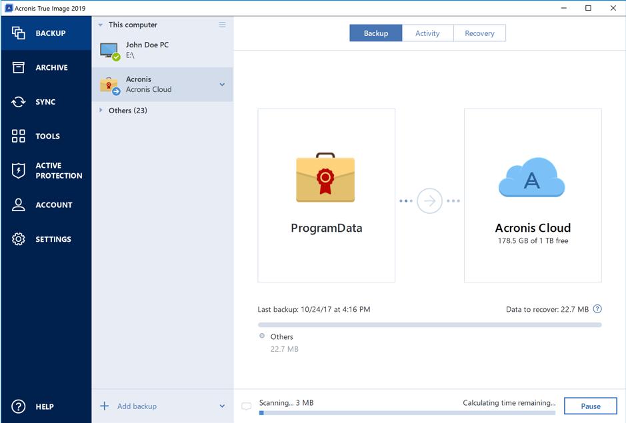Image resolution: width=626 pixels, height=423 pixels.
Task: Switch to the Recovery tab
Action: pyautogui.click(x=479, y=33)
